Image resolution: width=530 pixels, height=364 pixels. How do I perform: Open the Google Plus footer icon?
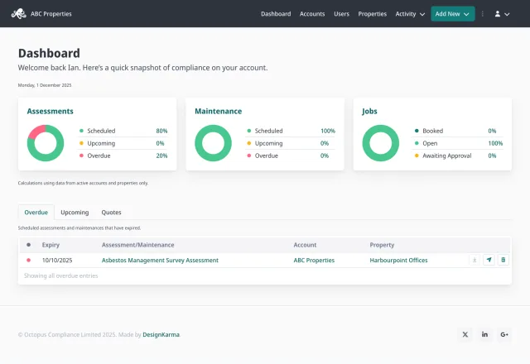[504, 334]
